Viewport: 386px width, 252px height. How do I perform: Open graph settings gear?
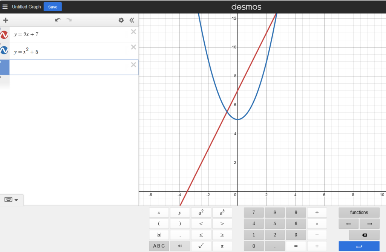[121, 20]
